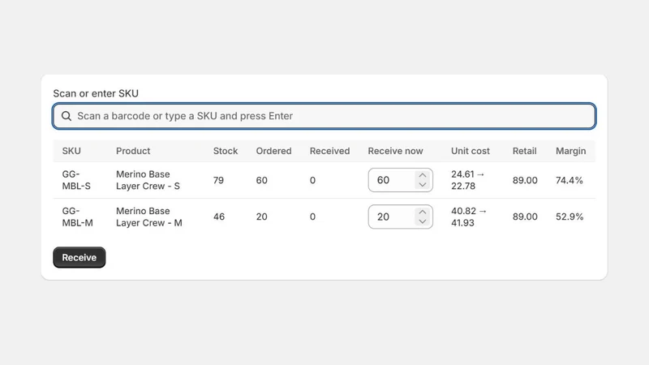Click the Receive button
The image size is (649, 365).
[x=79, y=257]
